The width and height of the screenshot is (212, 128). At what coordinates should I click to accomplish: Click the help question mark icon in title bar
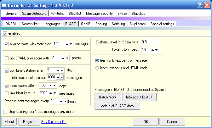coord(200,5)
